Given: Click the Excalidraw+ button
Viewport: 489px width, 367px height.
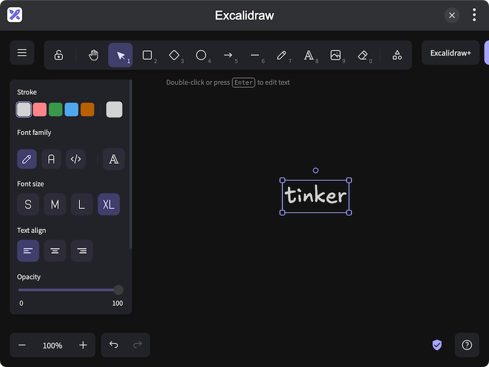Looking at the screenshot, I should tap(450, 53).
